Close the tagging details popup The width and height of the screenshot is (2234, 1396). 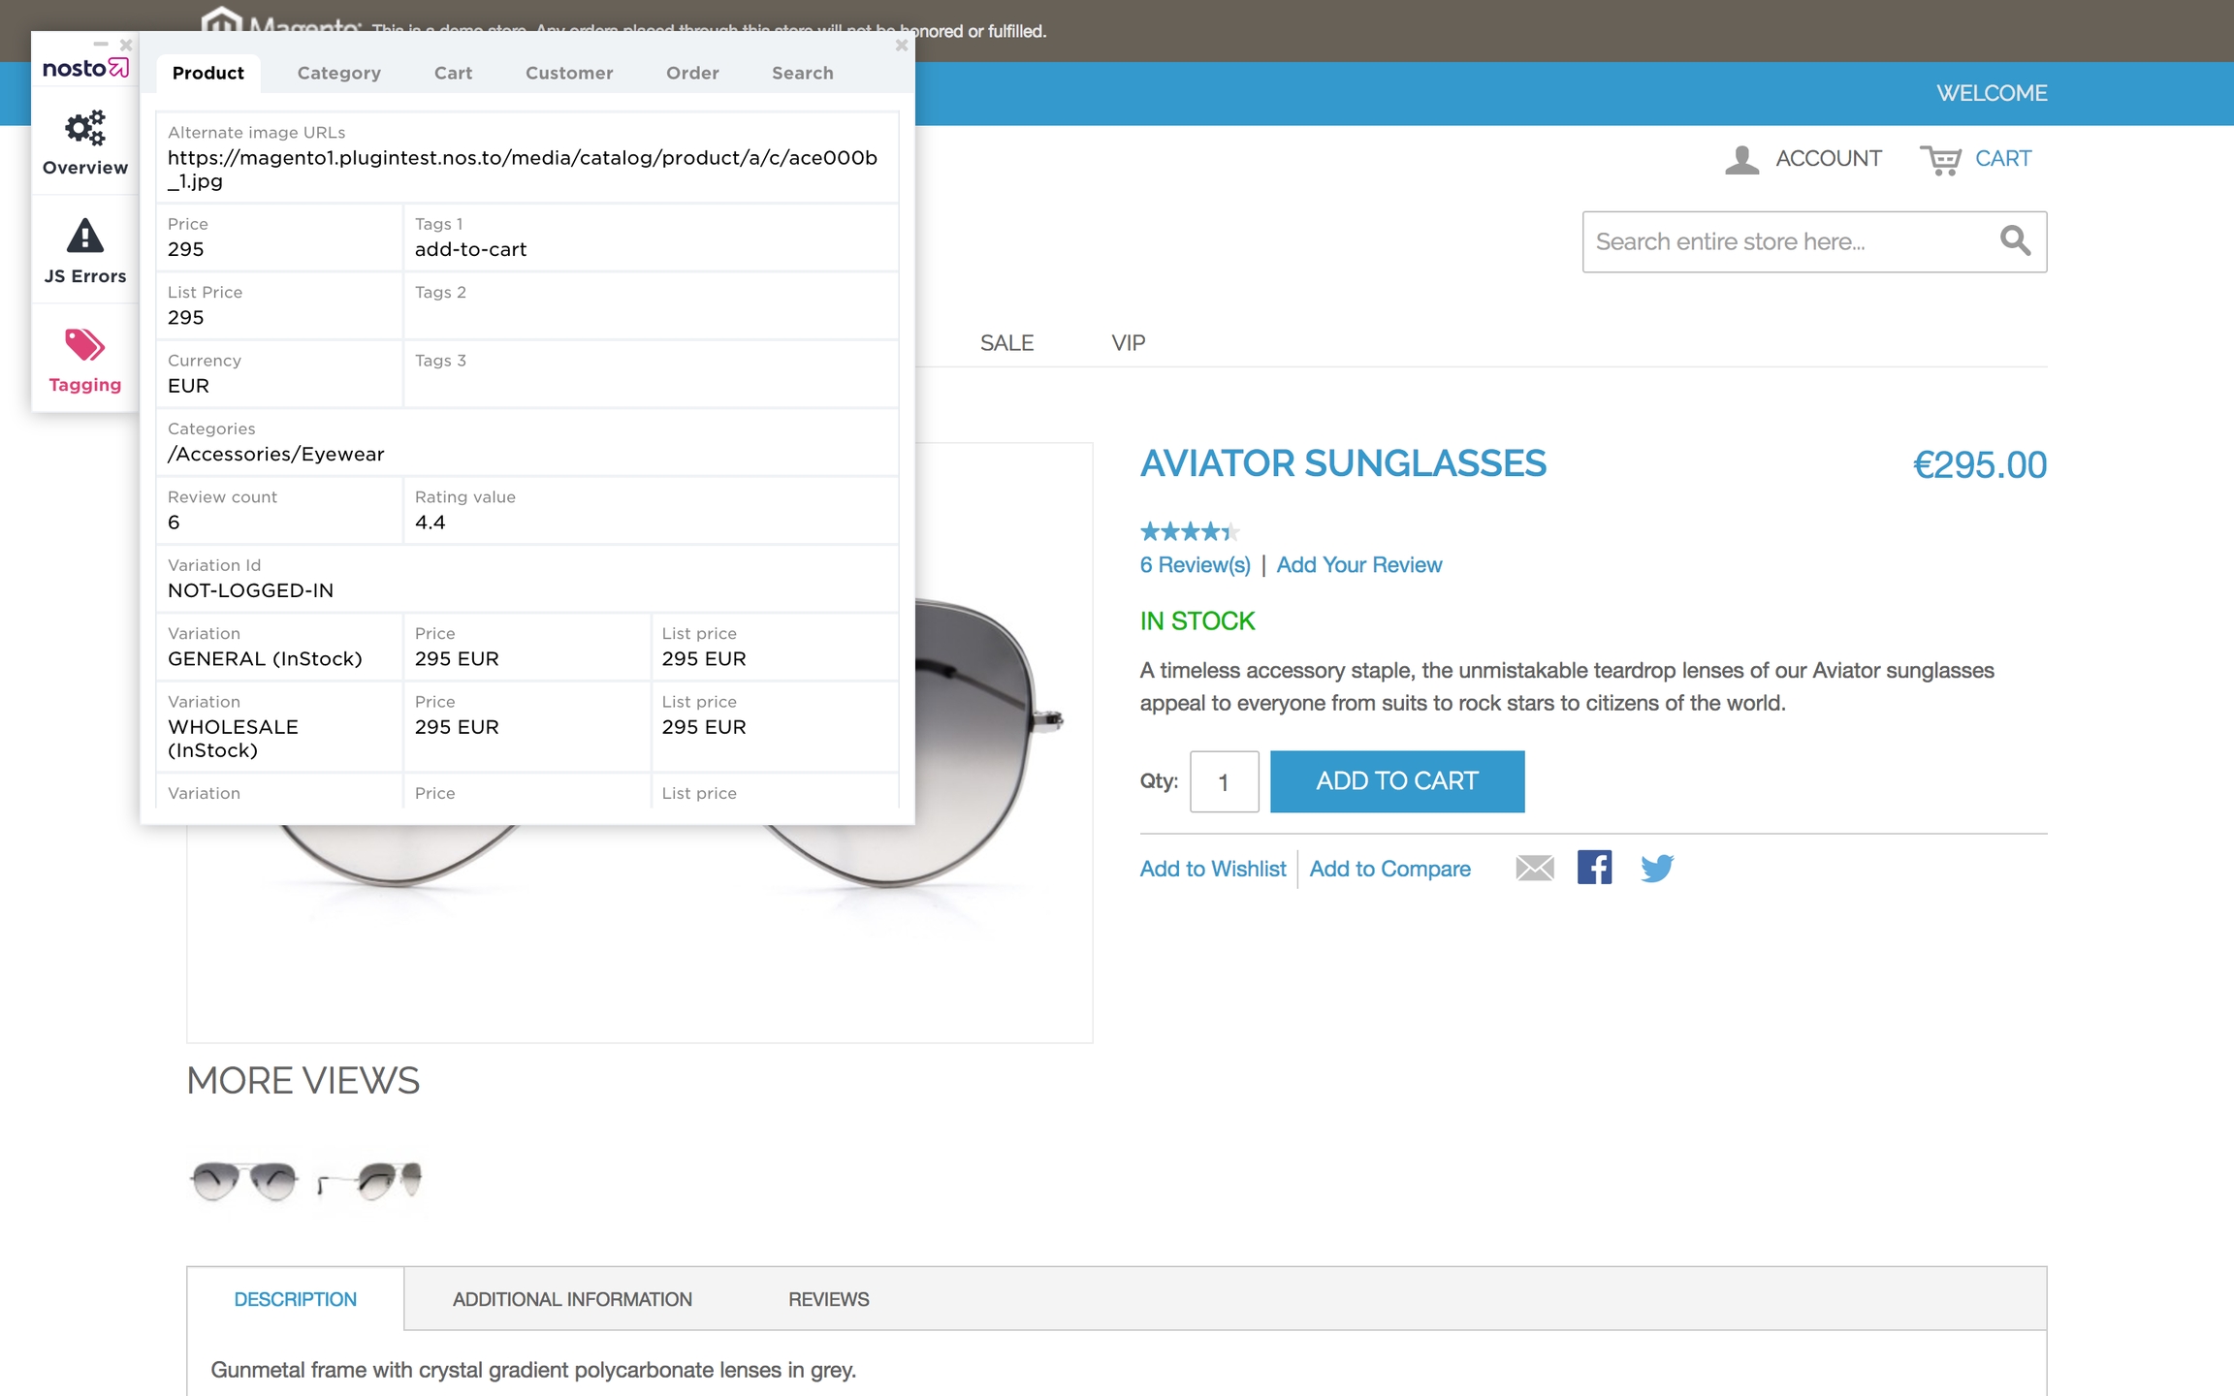(x=902, y=45)
